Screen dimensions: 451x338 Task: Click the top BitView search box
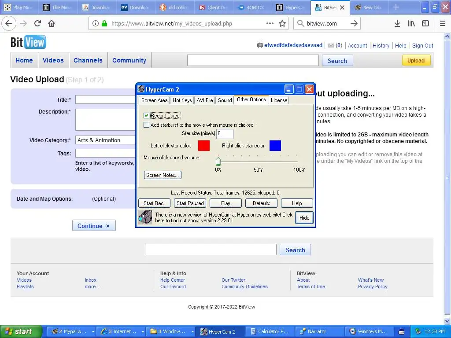click(x=253, y=60)
